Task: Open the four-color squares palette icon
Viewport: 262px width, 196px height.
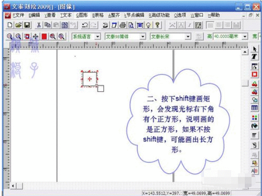Action: click(x=254, y=118)
